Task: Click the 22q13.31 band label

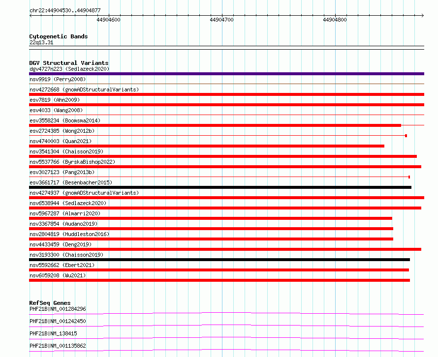Action: (41, 42)
